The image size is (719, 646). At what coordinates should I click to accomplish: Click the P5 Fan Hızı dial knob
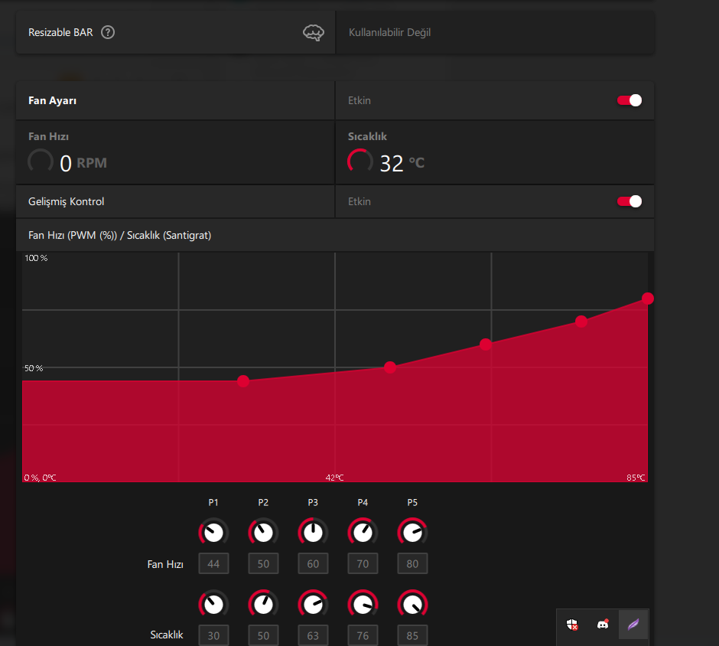tap(413, 532)
